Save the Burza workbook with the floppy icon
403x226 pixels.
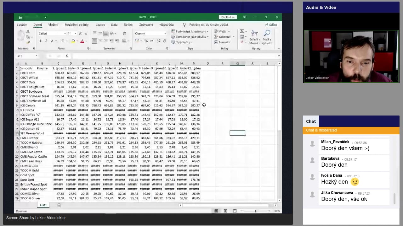click(x=20, y=17)
